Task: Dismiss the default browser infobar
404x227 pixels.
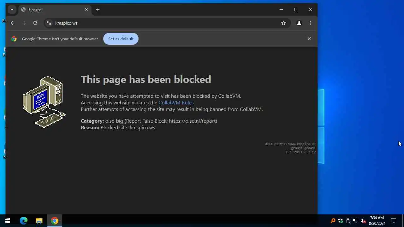Action: pos(309,39)
